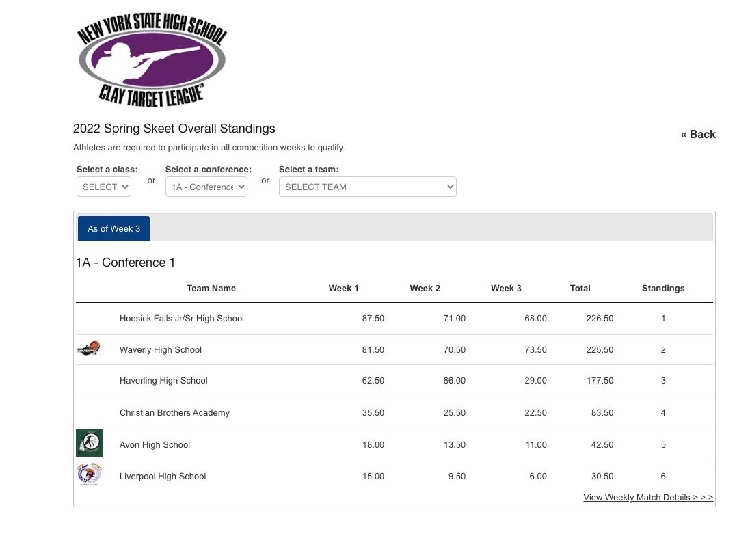This screenshot has height=536, width=750.
Task: Click Hoosick Falls Week 2 score 71.00
Action: coord(455,319)
